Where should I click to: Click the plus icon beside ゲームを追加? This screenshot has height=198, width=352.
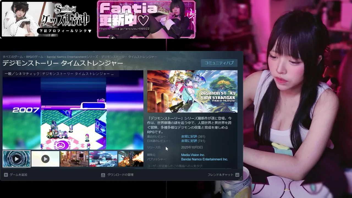point(6,175)
